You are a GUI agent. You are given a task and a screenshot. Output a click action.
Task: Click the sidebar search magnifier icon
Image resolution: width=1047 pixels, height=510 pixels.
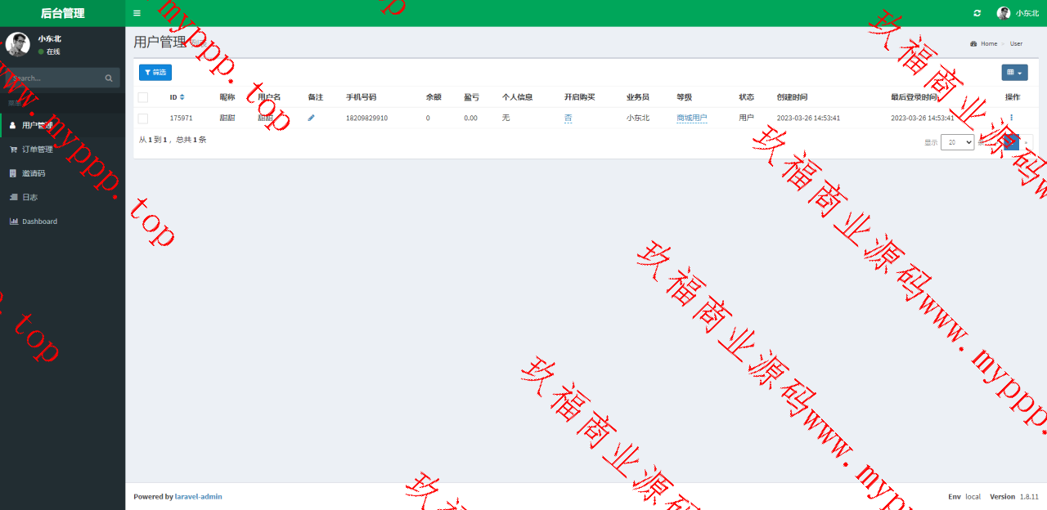tap(109, 78)
